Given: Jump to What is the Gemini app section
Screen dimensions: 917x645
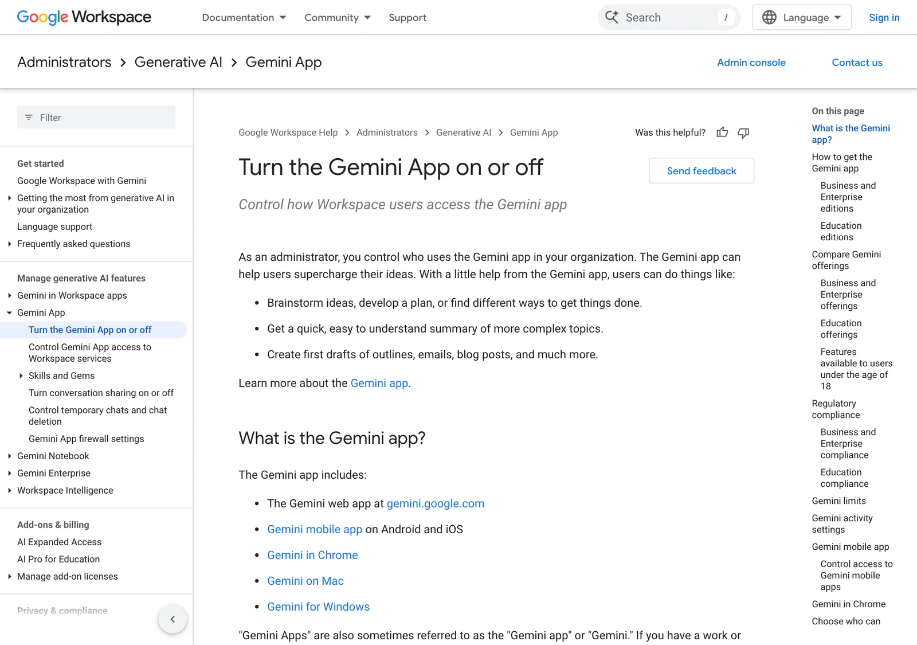Looking at the screenshot, I should pyautogui.click(x=851, y=134).
